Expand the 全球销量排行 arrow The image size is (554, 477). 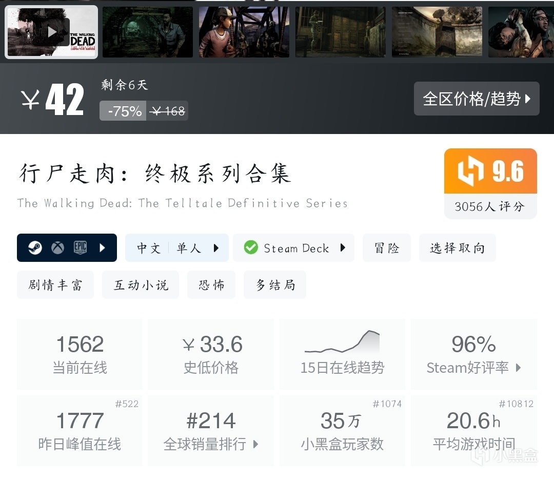(x=256, y=444)
